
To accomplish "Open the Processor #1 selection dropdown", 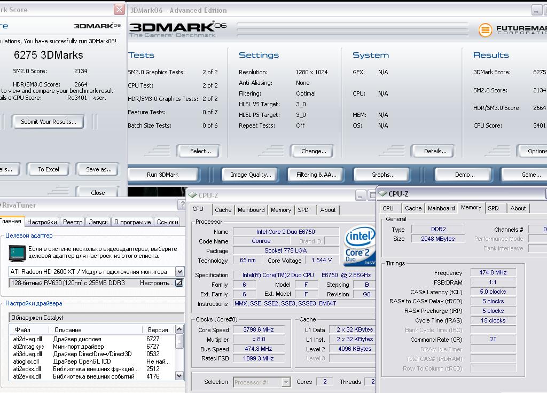I will pyautogui.click(x=286, y=382).
